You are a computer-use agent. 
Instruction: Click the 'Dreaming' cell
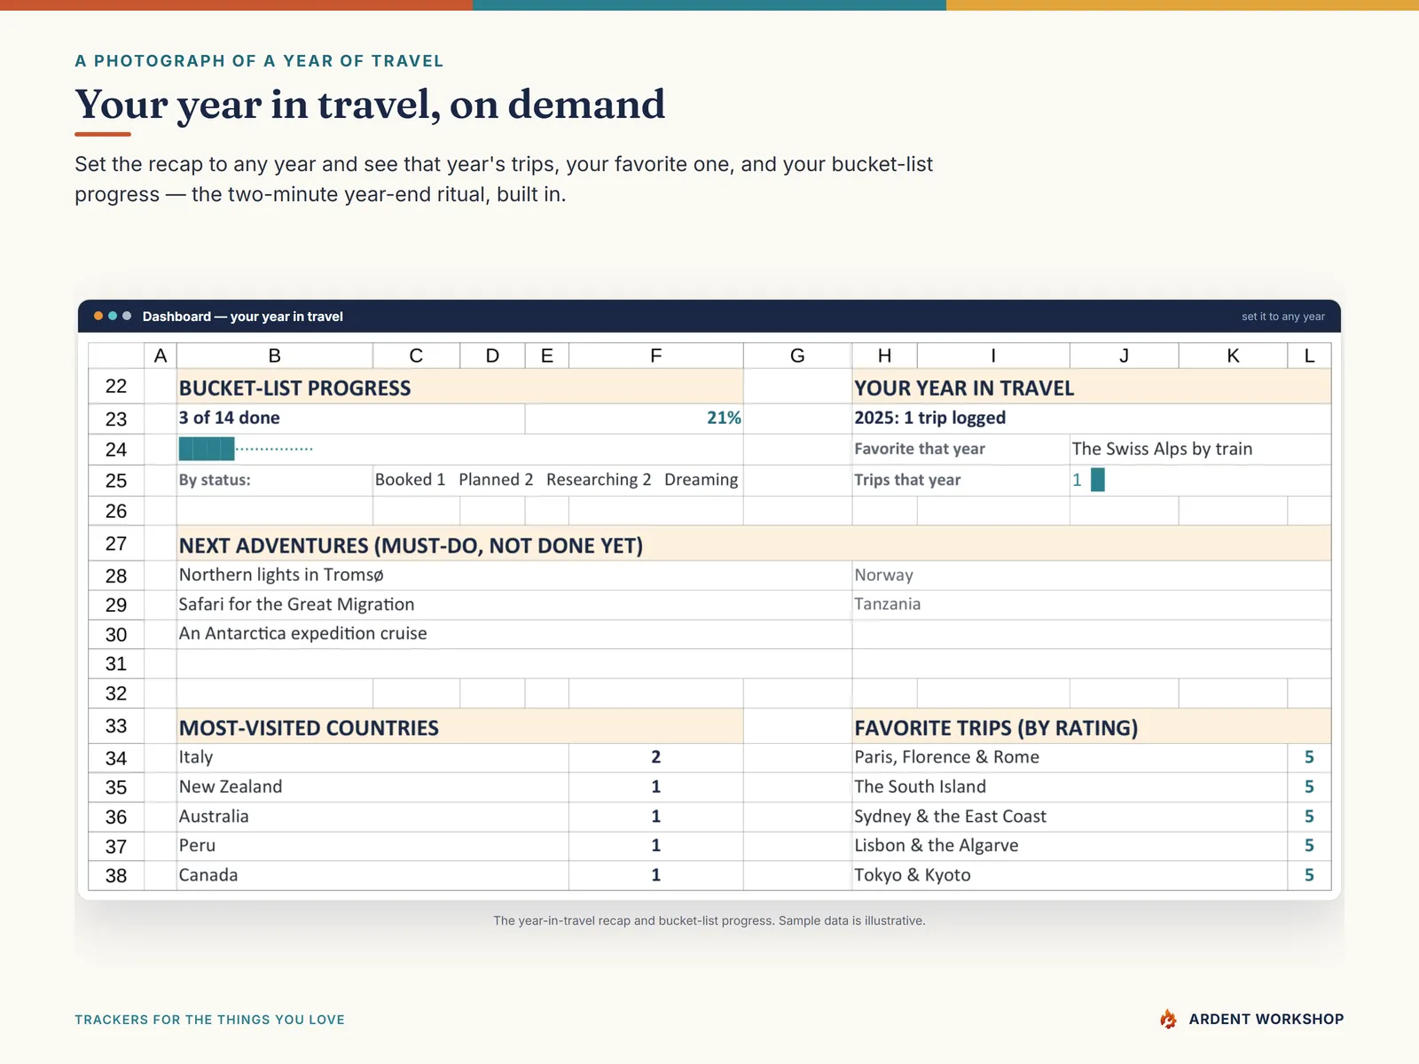tap(701, 480)
